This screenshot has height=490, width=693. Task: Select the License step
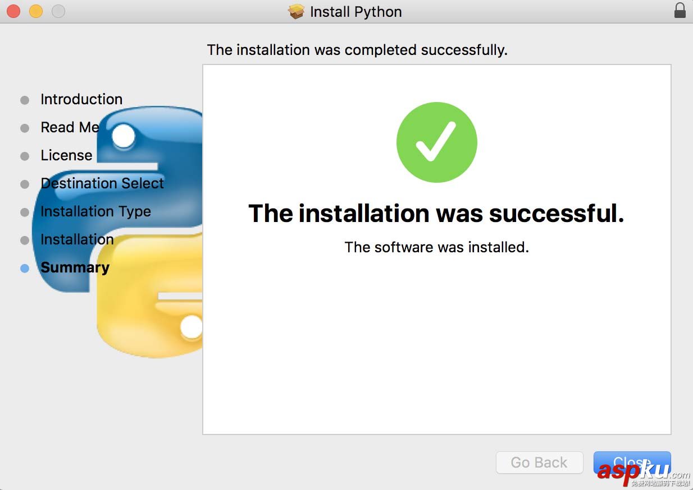point(66,155)
